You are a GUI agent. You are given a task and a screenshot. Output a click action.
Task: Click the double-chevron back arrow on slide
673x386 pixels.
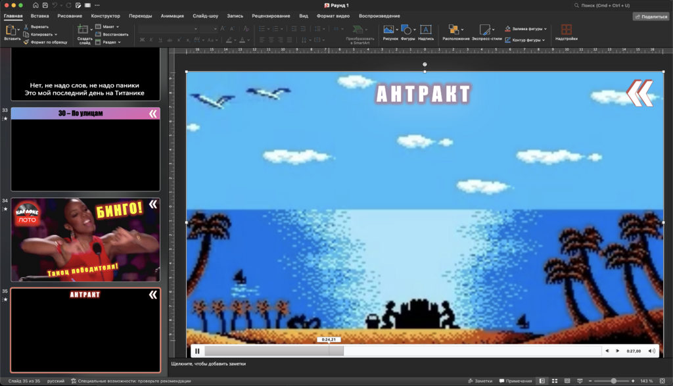tap(639, 93)
